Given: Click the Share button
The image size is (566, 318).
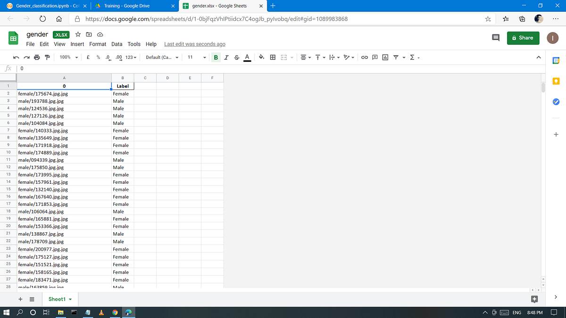Looking at the screenshot, I should tap(523, 38).
